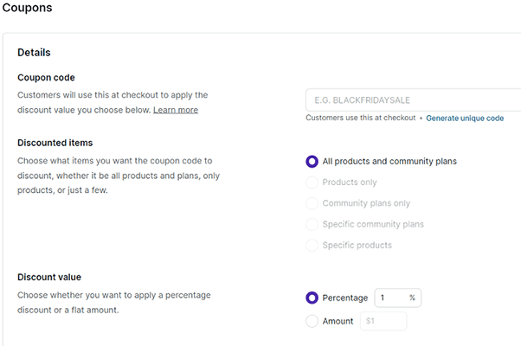Screen dimensions: 521x346
Task: Click the Discounted items section label
Action: (x=55, y=143)
